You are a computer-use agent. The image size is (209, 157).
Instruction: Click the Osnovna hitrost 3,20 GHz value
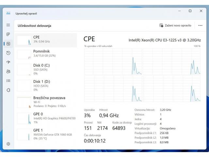pos(166,110)
